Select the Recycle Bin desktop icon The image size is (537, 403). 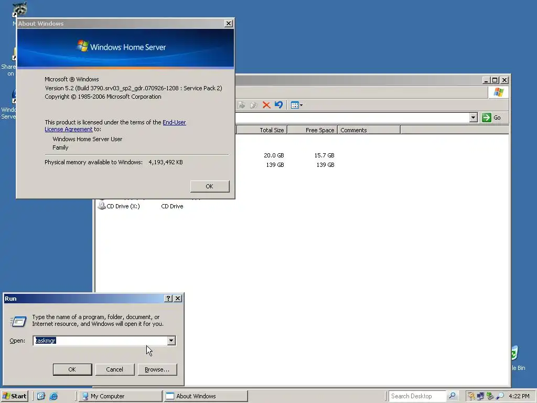[x=518, y=359]
